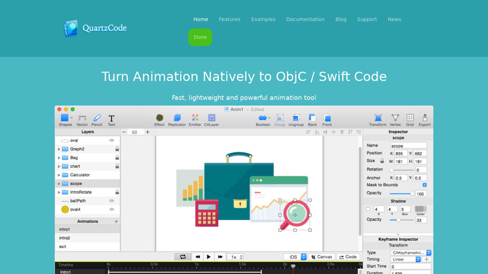The height and width of the screenshot is (274, 488).
Task: Unlock the Graph2 layer
Action: click(x=117, y=149)
